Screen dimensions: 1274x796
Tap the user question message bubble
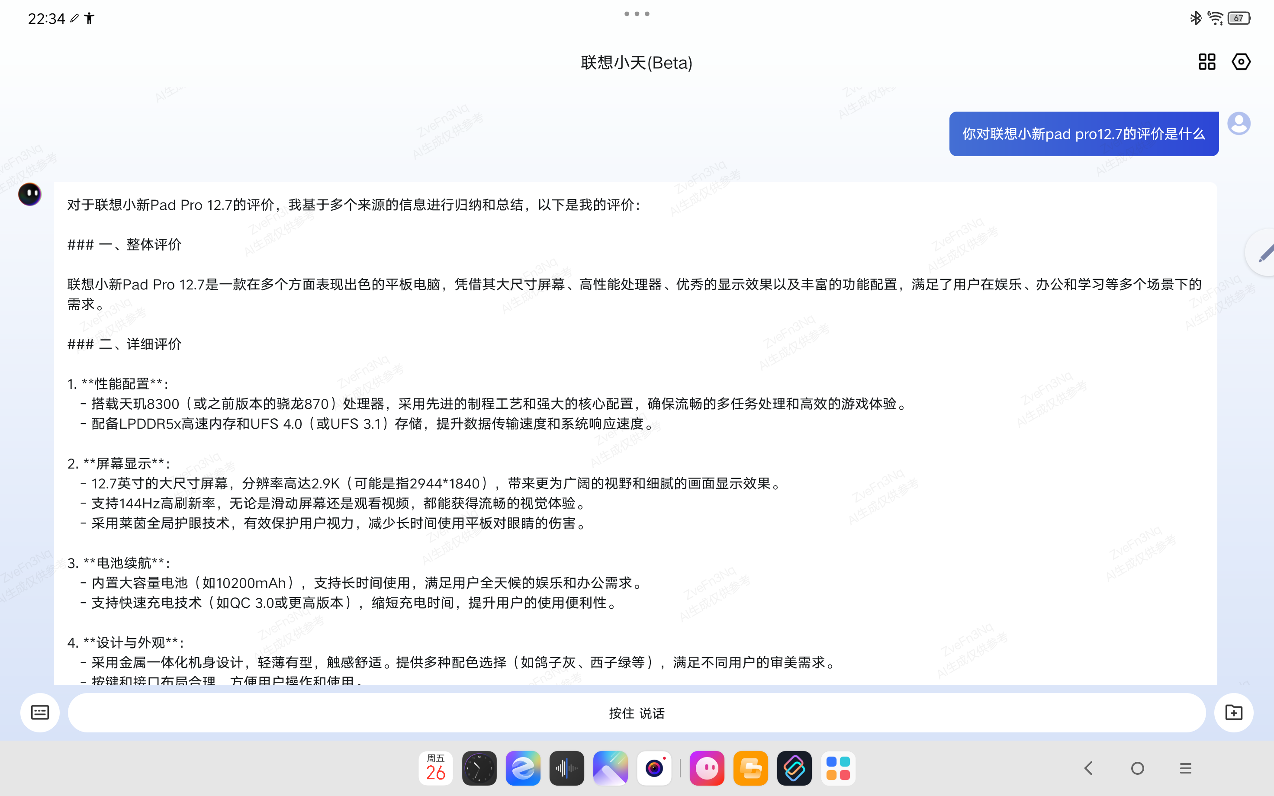[1084, 134]
